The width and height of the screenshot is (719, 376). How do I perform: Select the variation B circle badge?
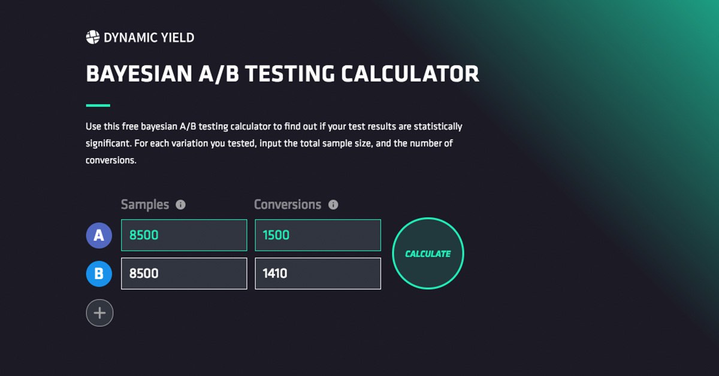(x=99, y=274)
